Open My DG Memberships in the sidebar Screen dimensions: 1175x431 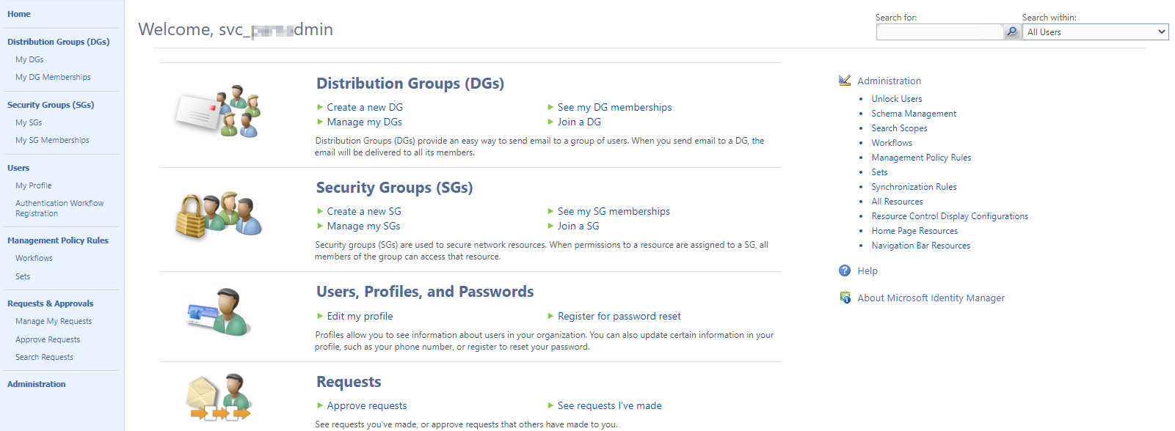53,77
